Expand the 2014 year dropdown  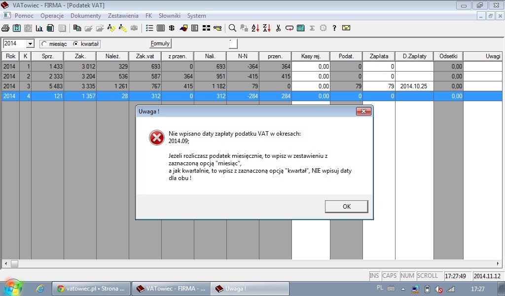pyautogui.click(x=30, y=44)
